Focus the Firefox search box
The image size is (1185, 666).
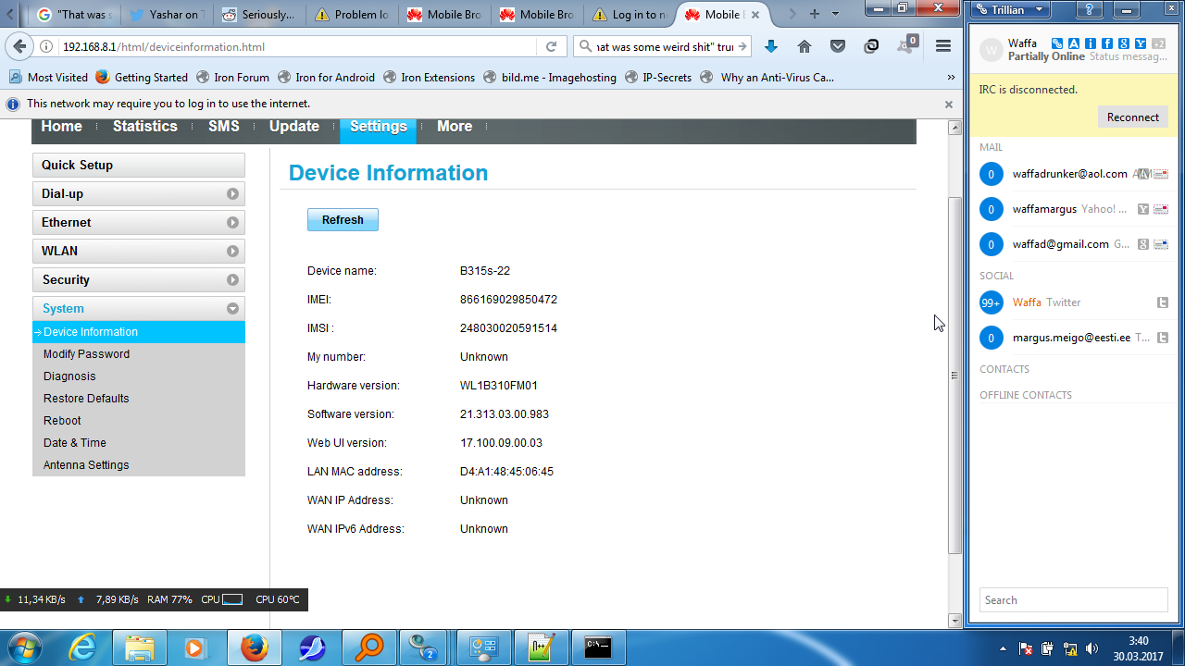coord(664,46)
